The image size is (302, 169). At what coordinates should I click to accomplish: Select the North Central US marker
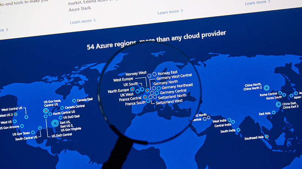pyautogui.click(x=50, y=114)
